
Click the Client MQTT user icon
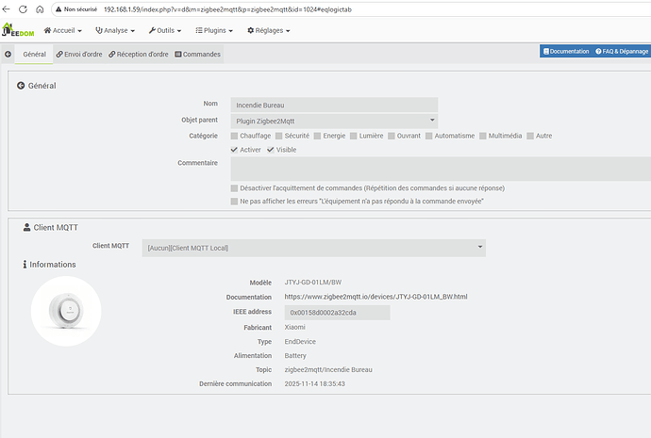point(26,227)
